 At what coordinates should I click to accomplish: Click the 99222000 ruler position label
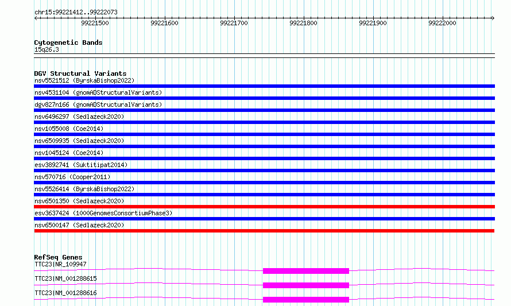442,23
